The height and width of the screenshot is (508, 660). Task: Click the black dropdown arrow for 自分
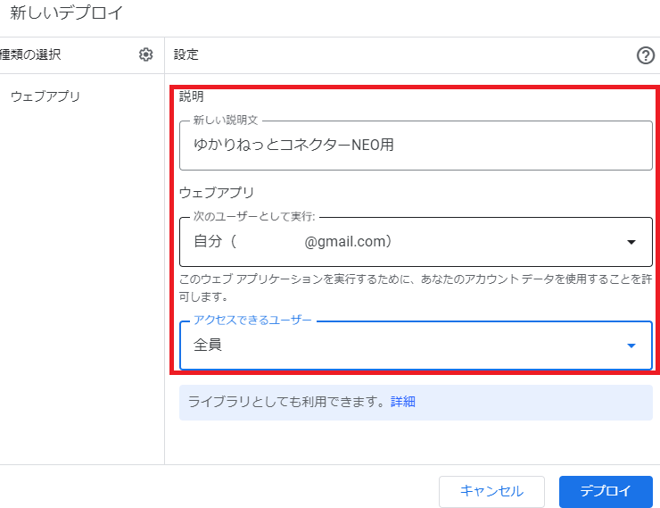pos(631,242)
